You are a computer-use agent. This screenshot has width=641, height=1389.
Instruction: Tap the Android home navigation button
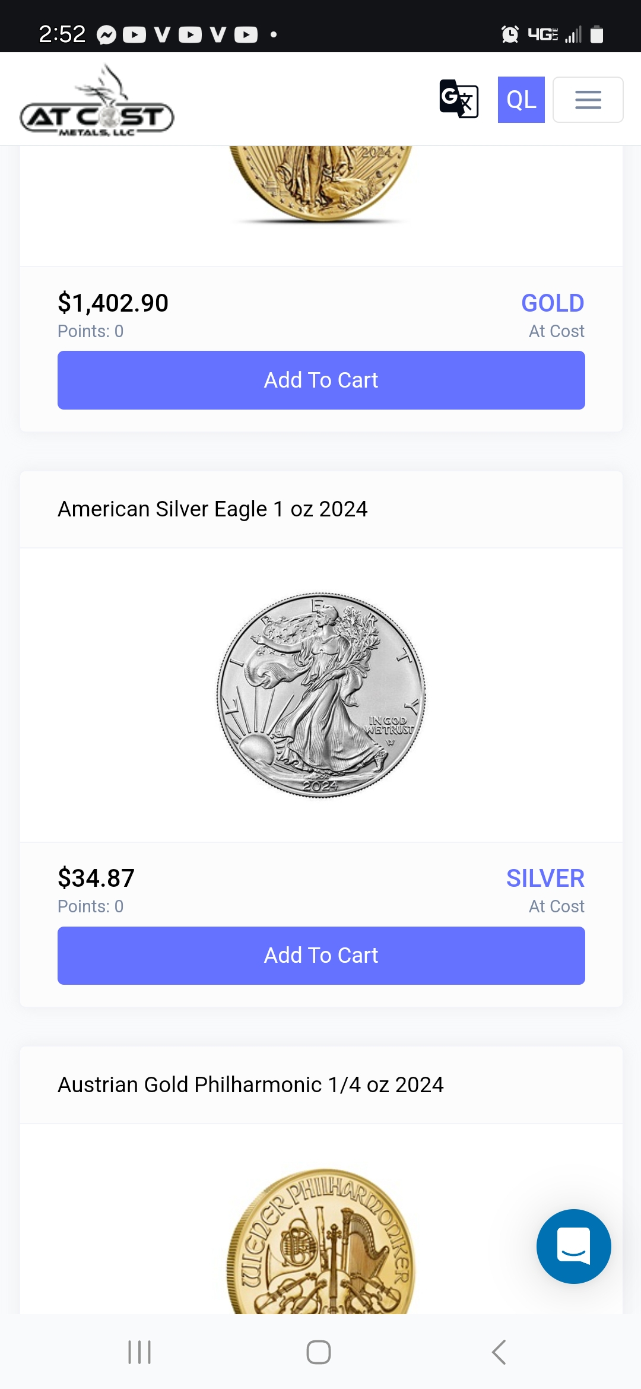click(x=319, y=1352)
